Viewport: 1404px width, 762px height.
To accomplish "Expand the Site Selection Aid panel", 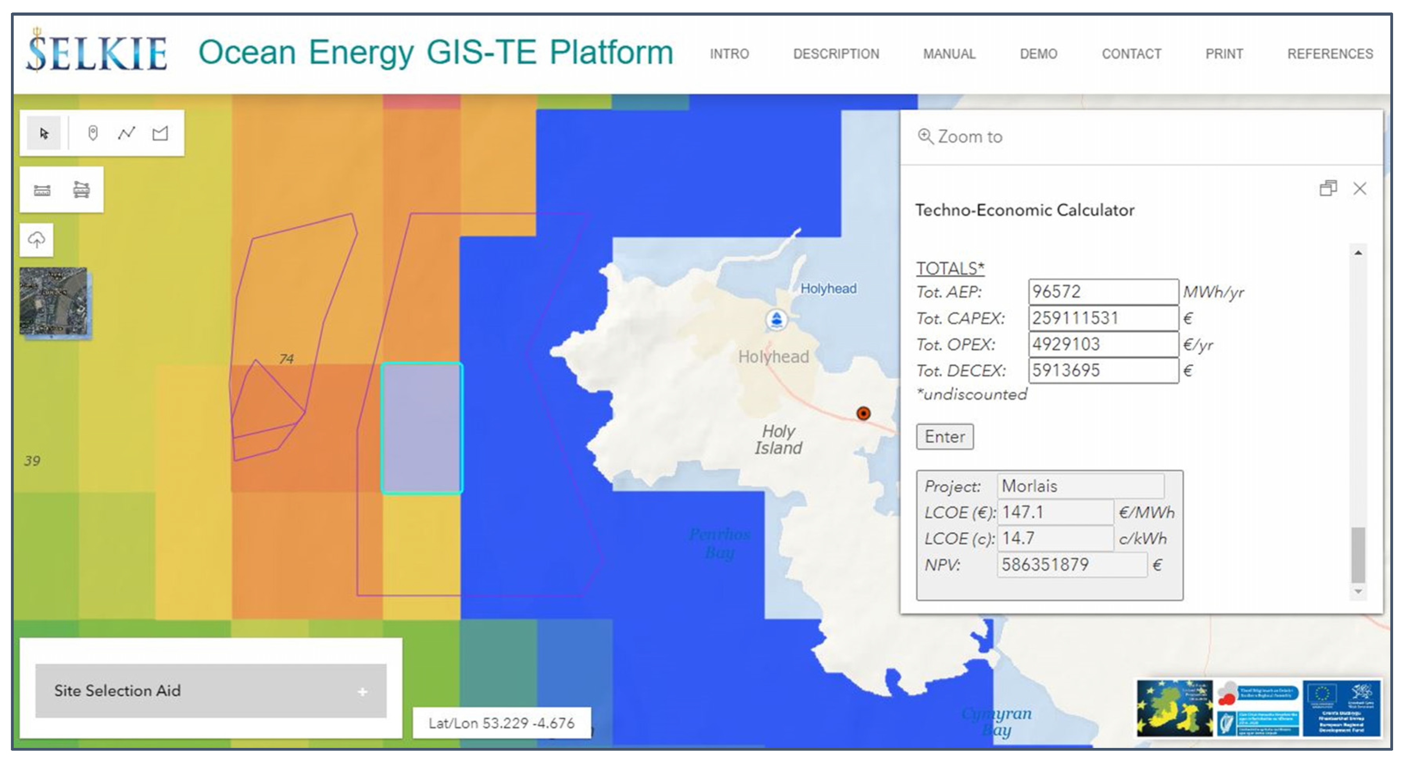I will [362, 692].
